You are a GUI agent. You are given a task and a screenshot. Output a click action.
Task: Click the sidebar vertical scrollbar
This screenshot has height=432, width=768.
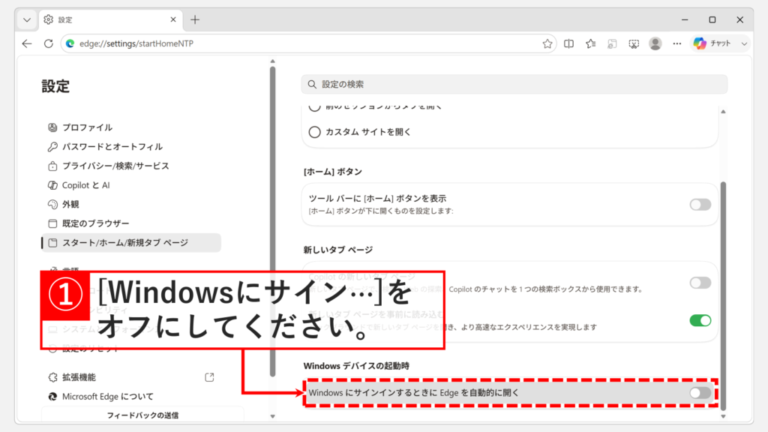(x=272, y=221)
